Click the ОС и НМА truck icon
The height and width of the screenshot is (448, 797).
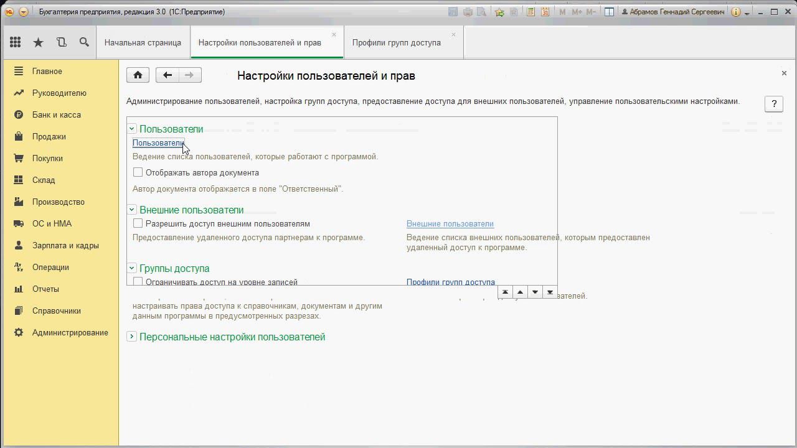pyautogui.click(x=19, y=223)
